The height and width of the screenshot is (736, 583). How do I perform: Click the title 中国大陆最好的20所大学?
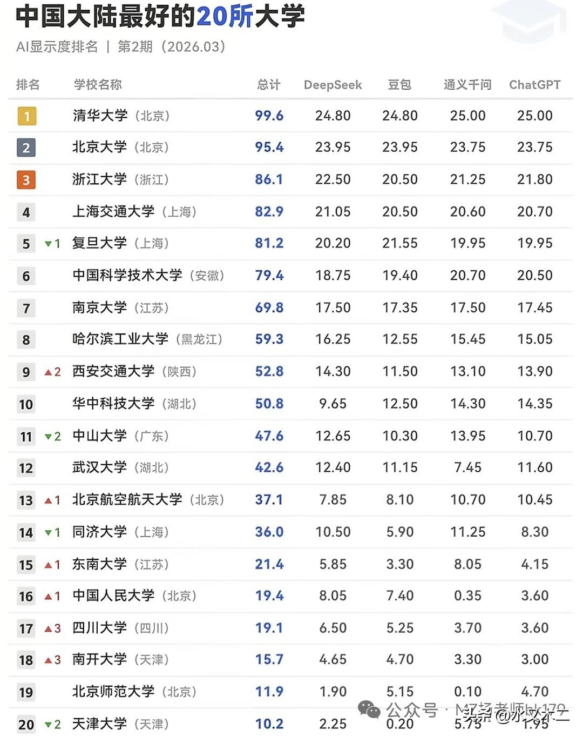[160, 16]
